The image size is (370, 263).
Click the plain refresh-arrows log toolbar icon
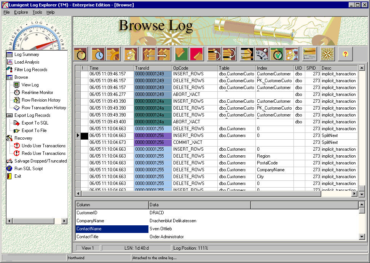pyautogui.click(x=131, y=54)
